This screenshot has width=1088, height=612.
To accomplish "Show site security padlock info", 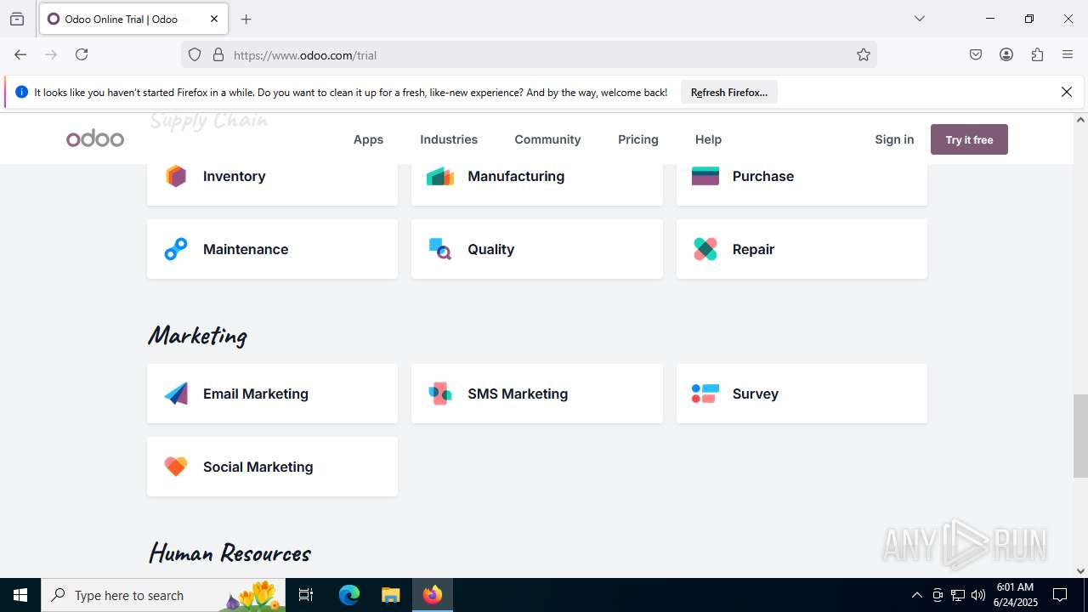I will pyautogui.click(x=218, y=55).
